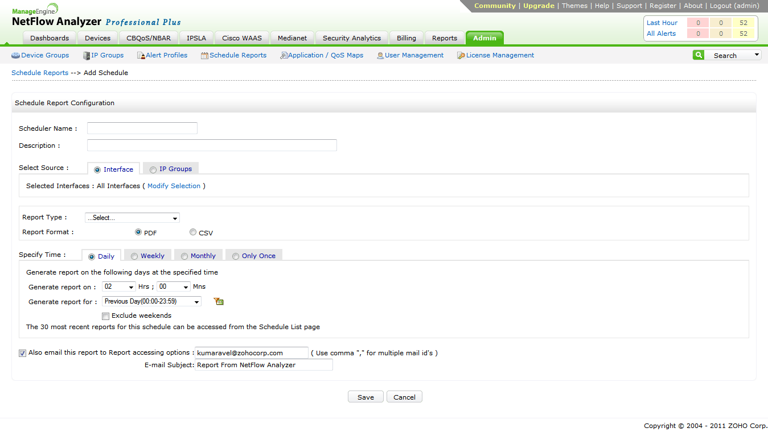Click the Admin tab

(x=484, y=38)
